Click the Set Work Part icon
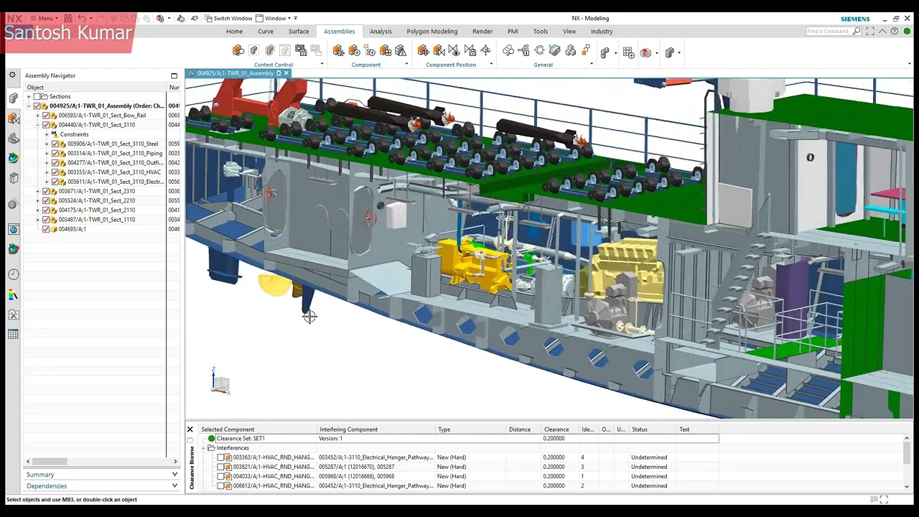919x517 pixels. (269, 50)
